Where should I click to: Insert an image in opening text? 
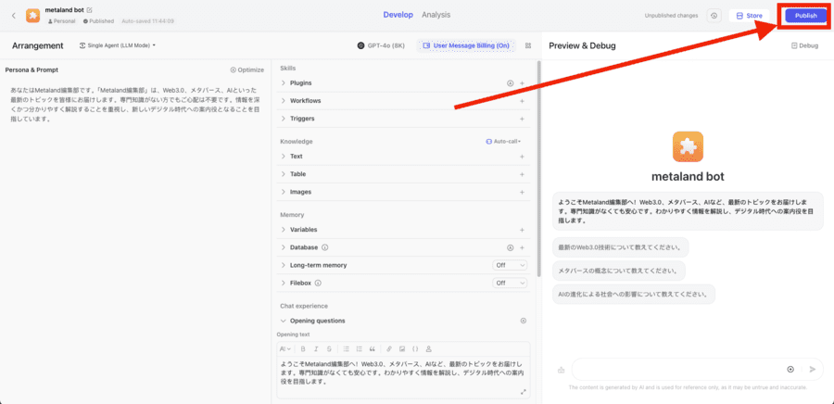coord(402,349)
